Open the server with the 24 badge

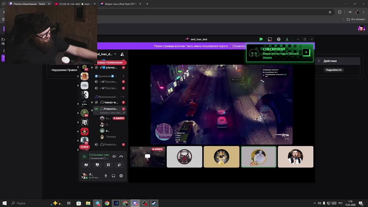[85, 113]
